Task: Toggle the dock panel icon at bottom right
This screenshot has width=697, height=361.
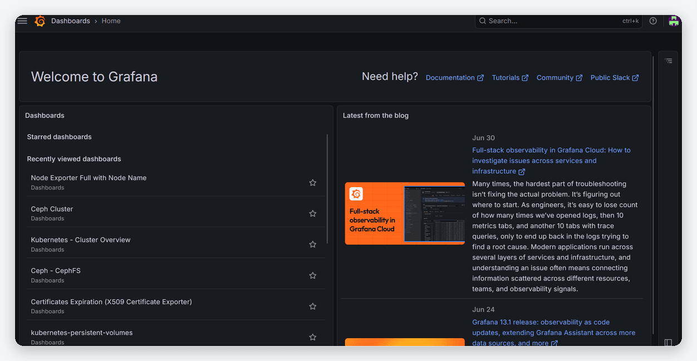Action: pos(669,342)
